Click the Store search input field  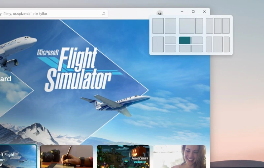(x=49, y=14)
